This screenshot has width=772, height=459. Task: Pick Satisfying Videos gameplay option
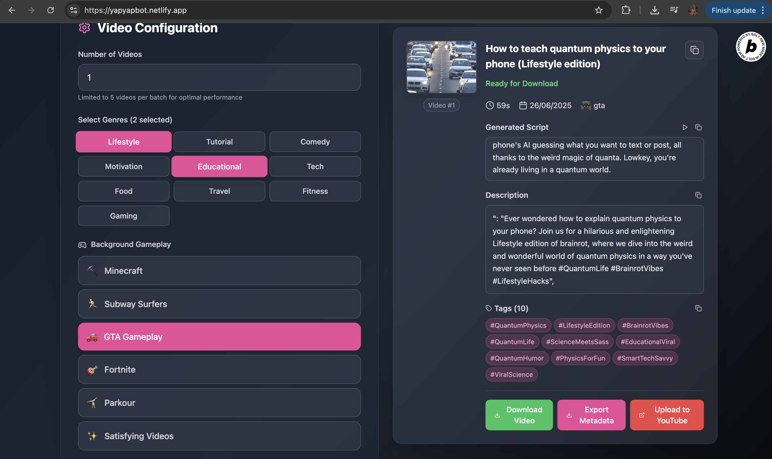coord(219,436)
